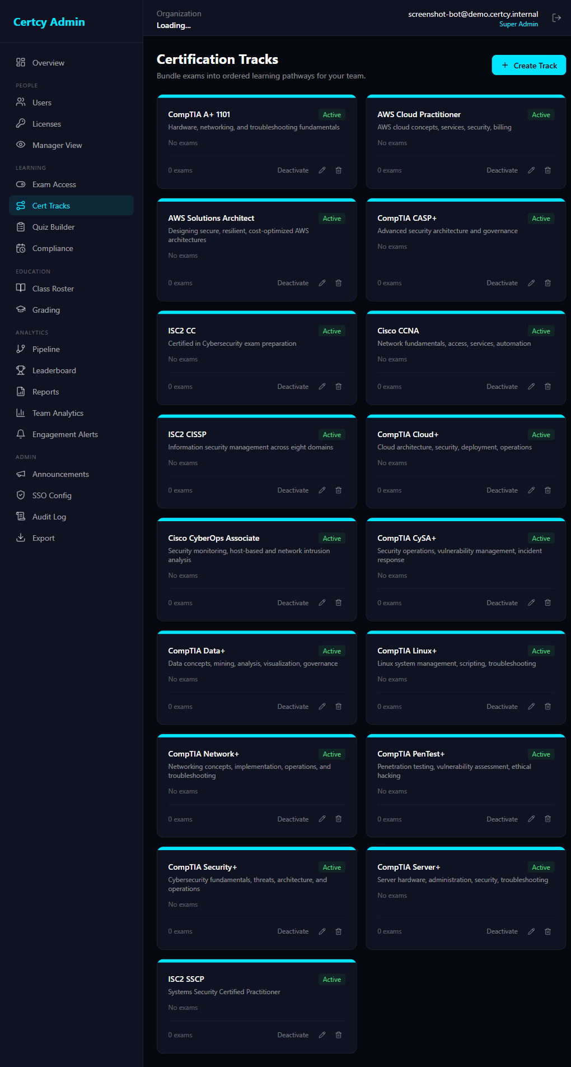Delete the CompTIA PenTest+ track
Image resolution: width=571 pixels, height=1067 pixels.
pyautogui.click(x=548, y=819)
